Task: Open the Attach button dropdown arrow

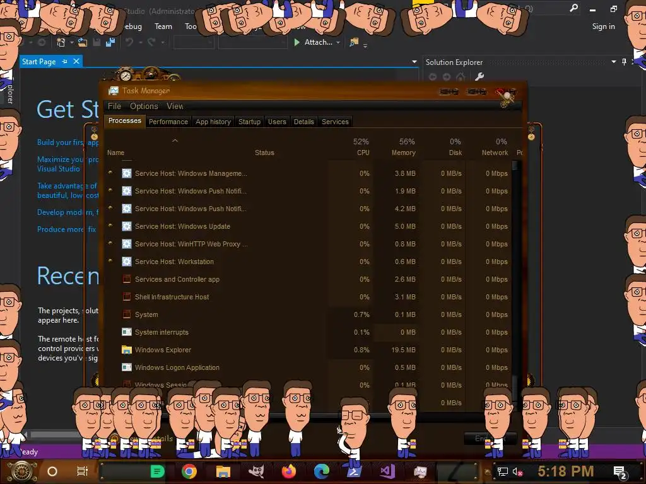Action: tap(338, 42)
